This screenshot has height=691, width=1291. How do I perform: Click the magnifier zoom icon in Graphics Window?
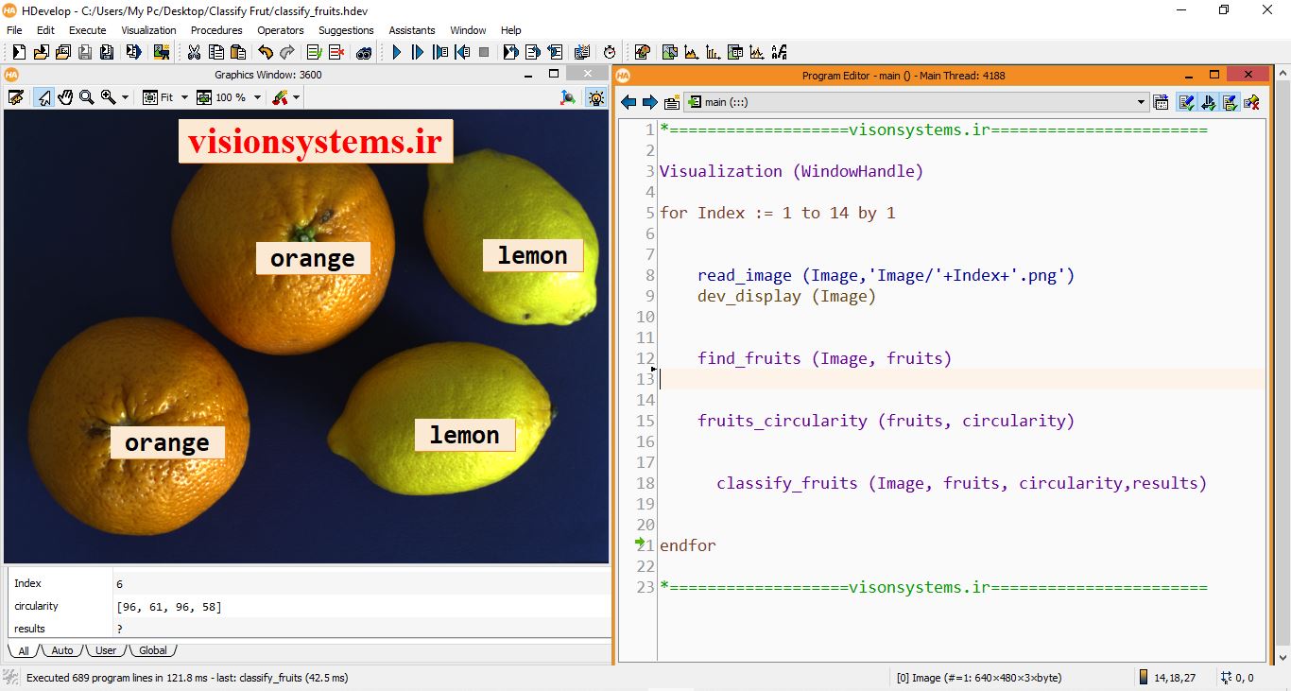coord(87,97)
